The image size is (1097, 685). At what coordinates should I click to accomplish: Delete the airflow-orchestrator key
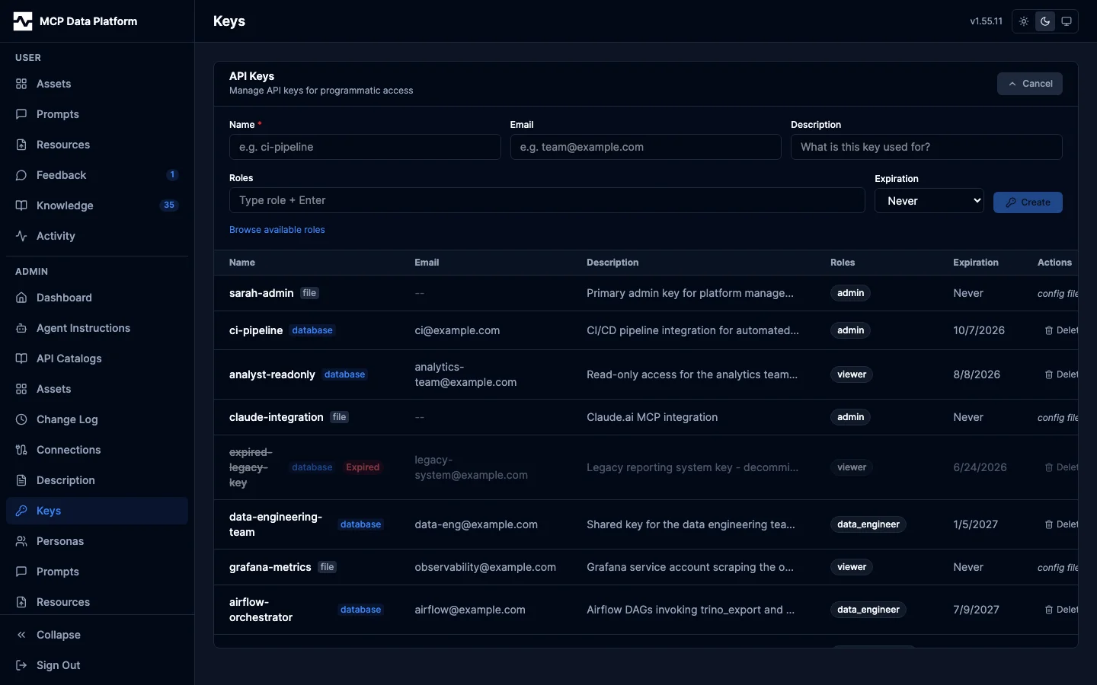[x=1061, y=610]
